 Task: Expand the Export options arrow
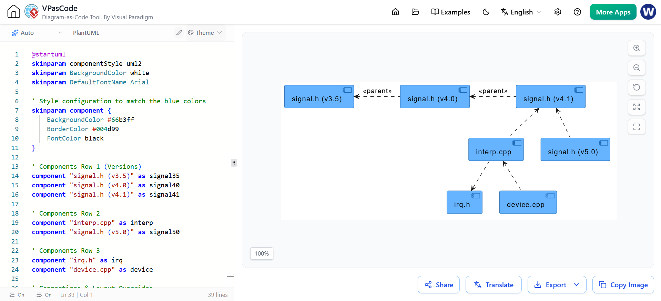tap(577, 285)
